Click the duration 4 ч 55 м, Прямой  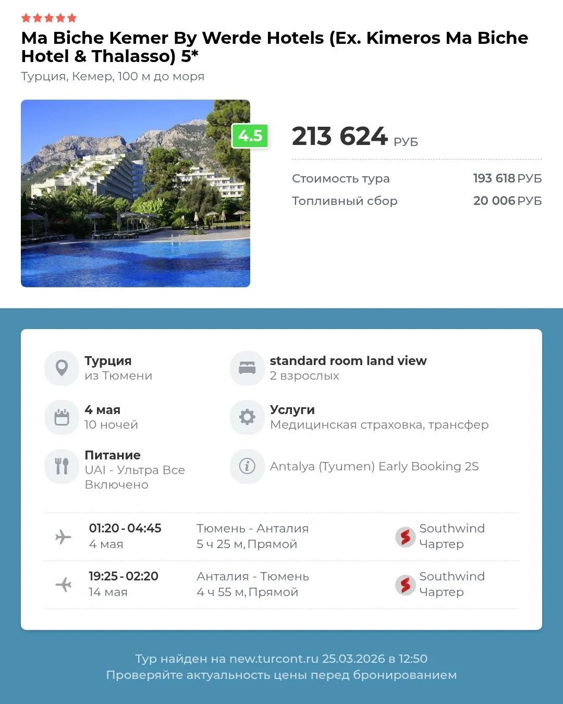[x=247, y=592]
